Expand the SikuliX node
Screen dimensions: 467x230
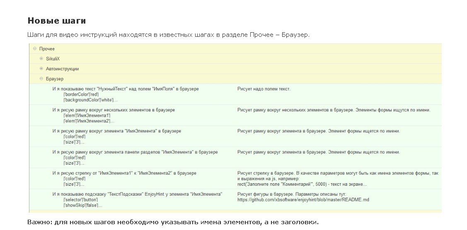click(x=41, y=59)
